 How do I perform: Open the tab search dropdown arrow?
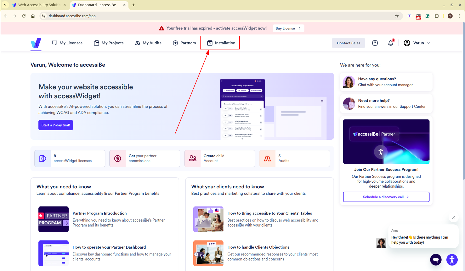pyautogui.click(x=5, y=5)
